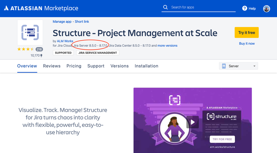The height and width of the screenshot is (153, 277).
Task: Click the Atlassian Marketplace logo
Action: pyautogui.click(x=41, y=8)
